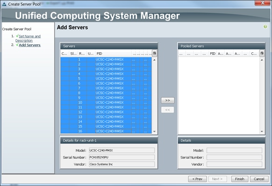Click the U... column header in Servers table

tap(91, 54)
